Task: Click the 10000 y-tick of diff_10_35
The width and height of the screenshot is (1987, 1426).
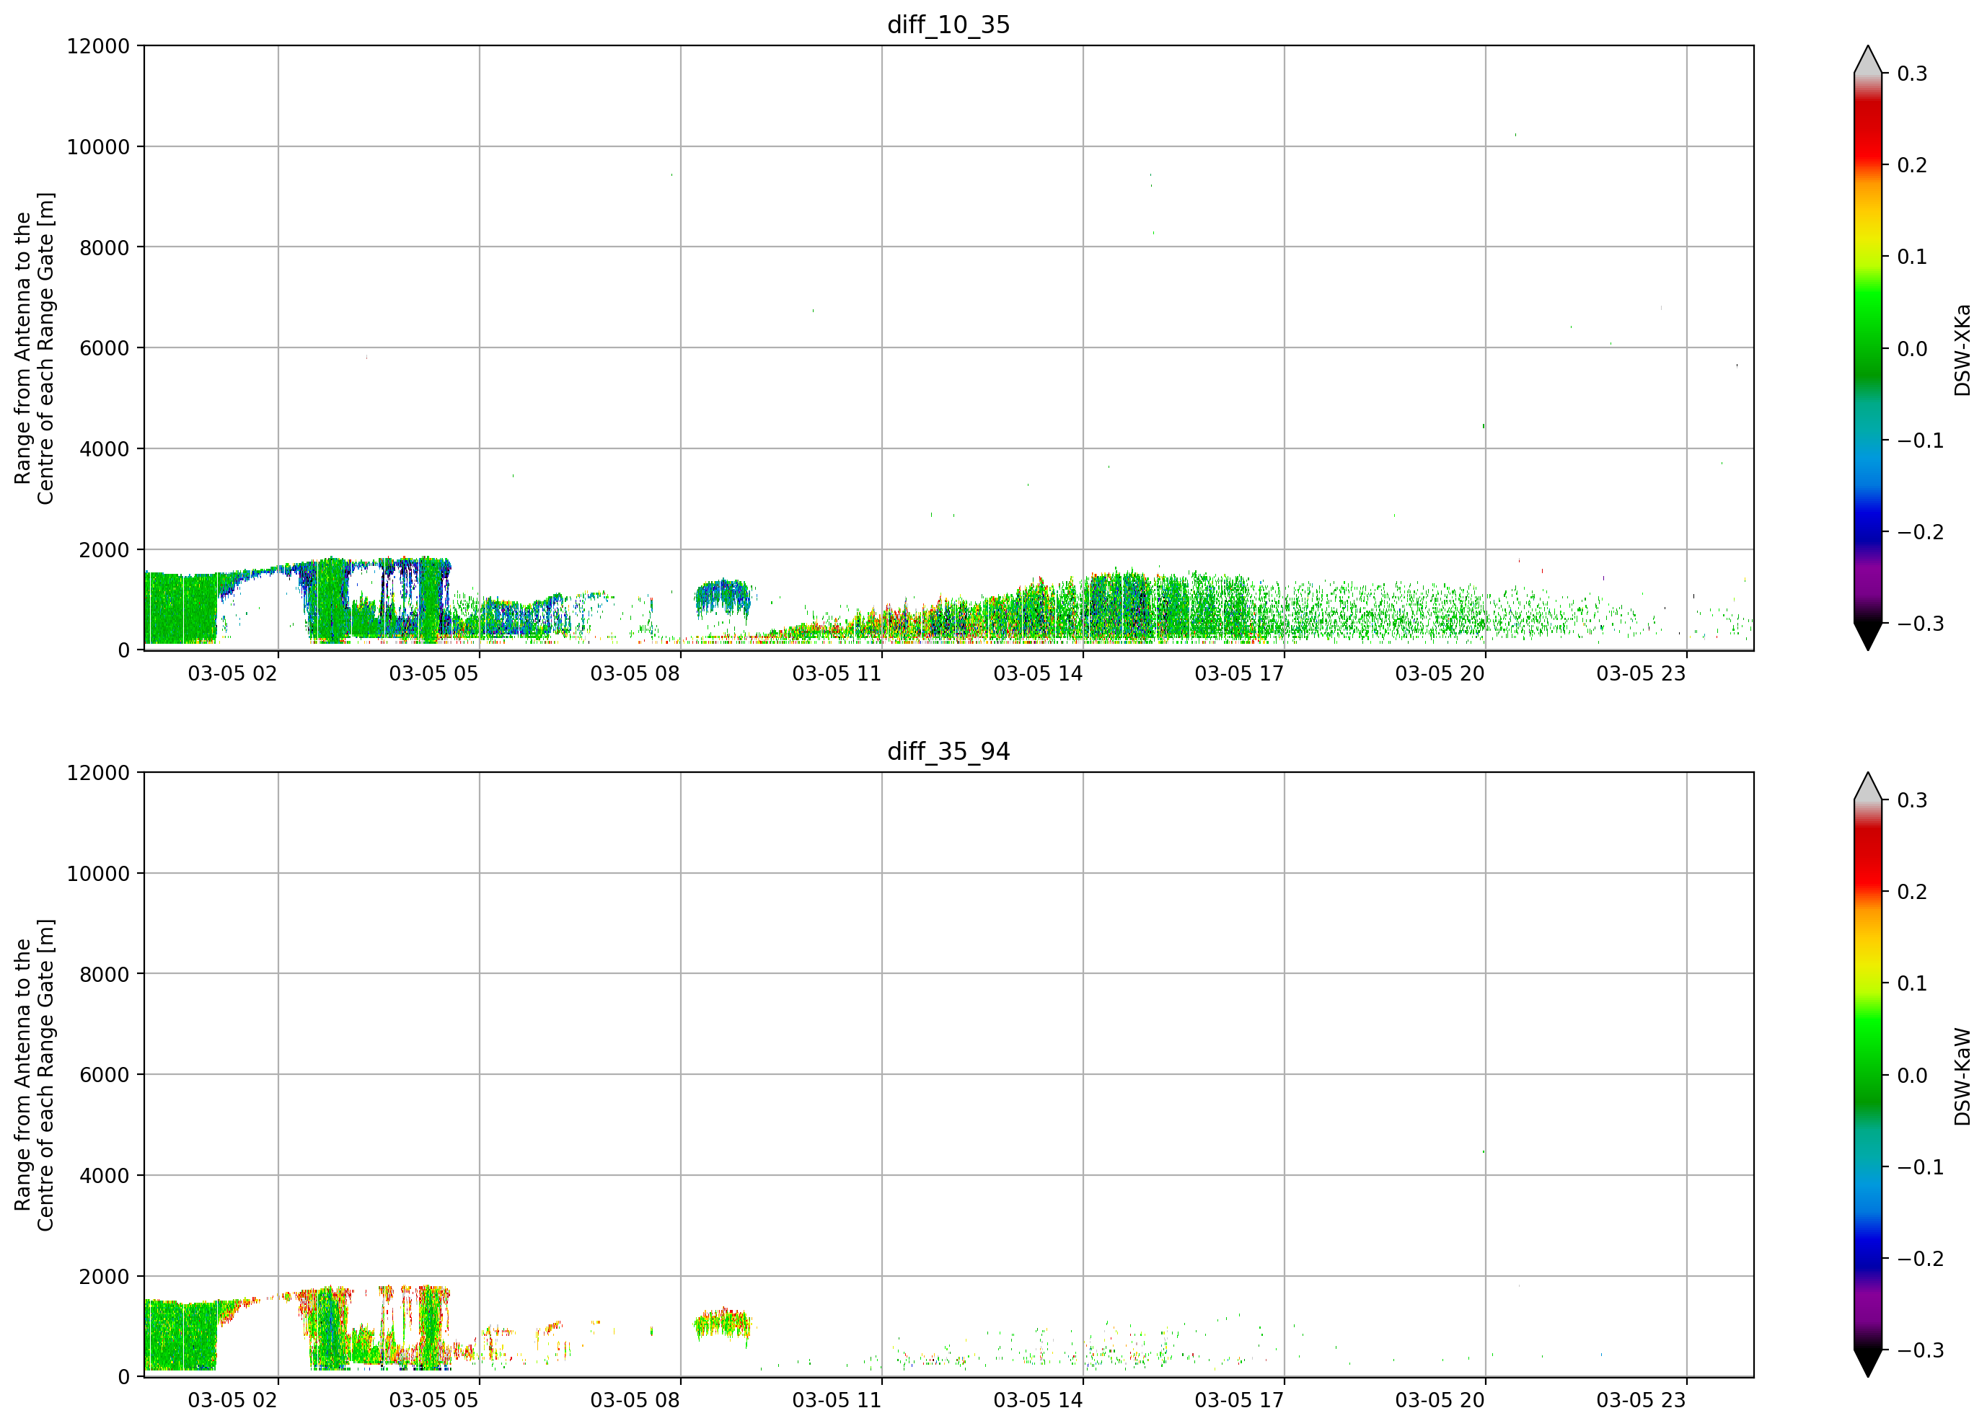Action: 98,147
